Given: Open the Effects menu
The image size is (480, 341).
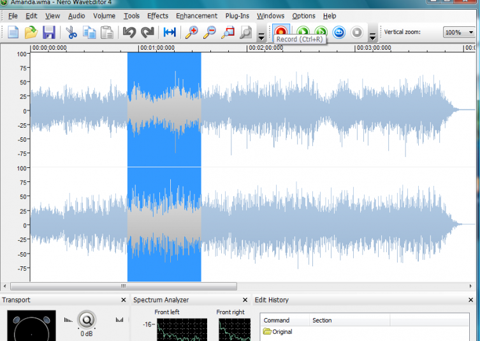Looking at the screenshot, I should click(x=157, y=16).
